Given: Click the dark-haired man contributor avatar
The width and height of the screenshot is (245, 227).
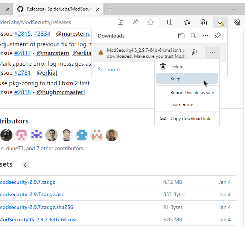Looking at the screenshot, I should (x=52, y=135).
